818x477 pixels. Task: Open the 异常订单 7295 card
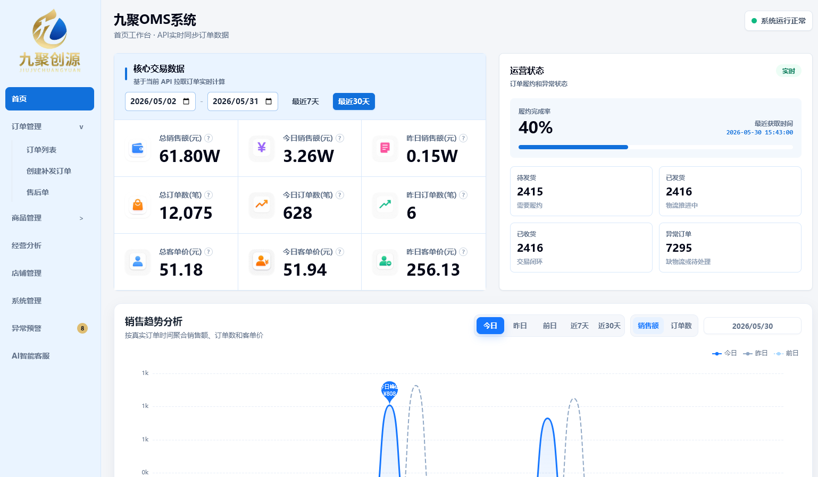pos(730,248)
